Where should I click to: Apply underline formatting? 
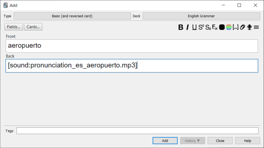[x=194, y=27]
